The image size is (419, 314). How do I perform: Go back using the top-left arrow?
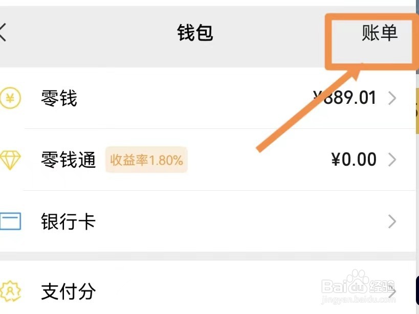point(3,32)
